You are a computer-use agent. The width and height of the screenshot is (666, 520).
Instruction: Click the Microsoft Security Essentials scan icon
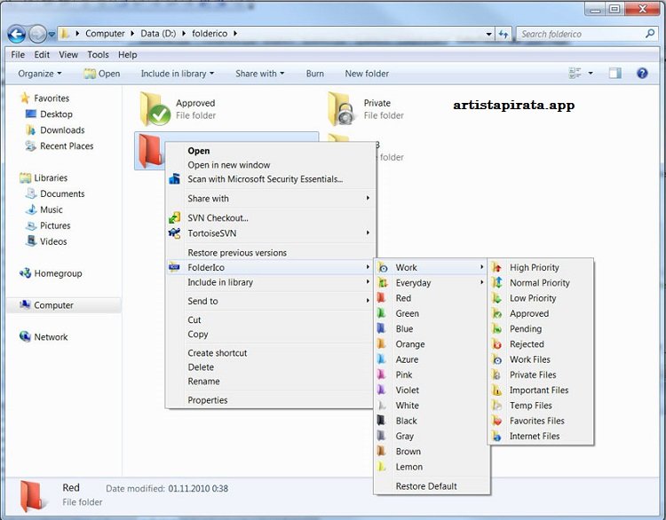pos(174,178)
